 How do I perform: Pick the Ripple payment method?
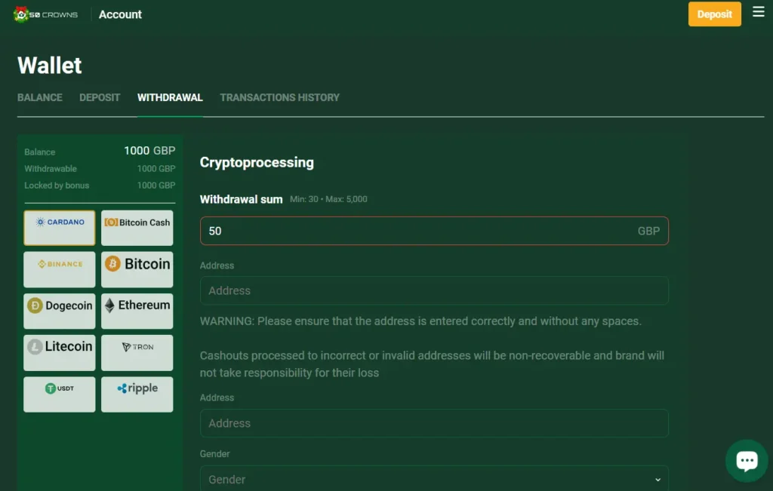pos(137,394)
